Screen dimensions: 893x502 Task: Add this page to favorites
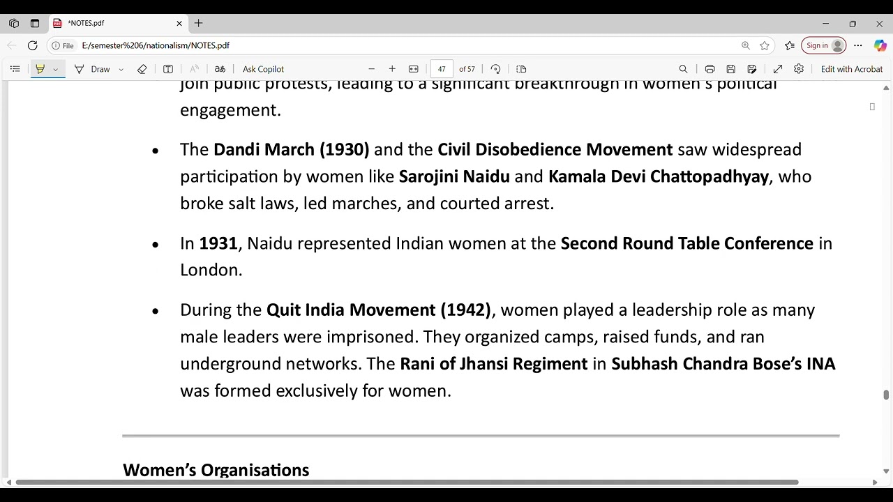[x=765, y=45]
